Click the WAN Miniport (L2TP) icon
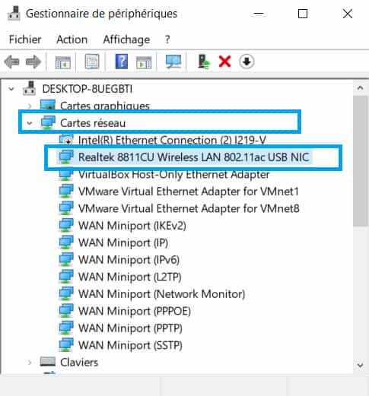 click(66, 277)
